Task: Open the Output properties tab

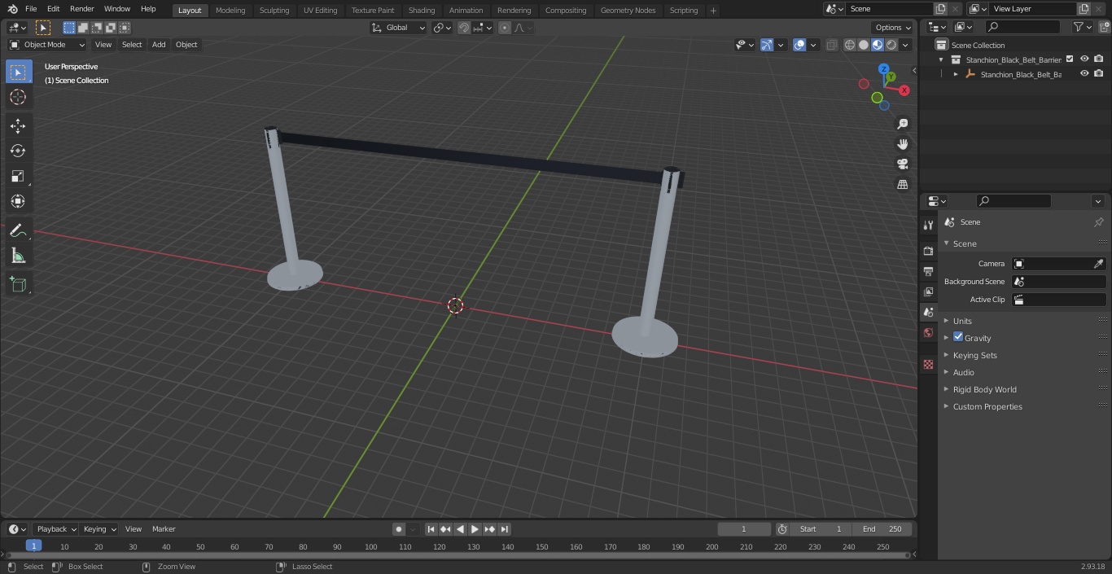Action: (928, 271)
